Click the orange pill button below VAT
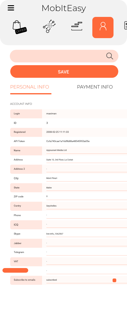 (15, 271)
